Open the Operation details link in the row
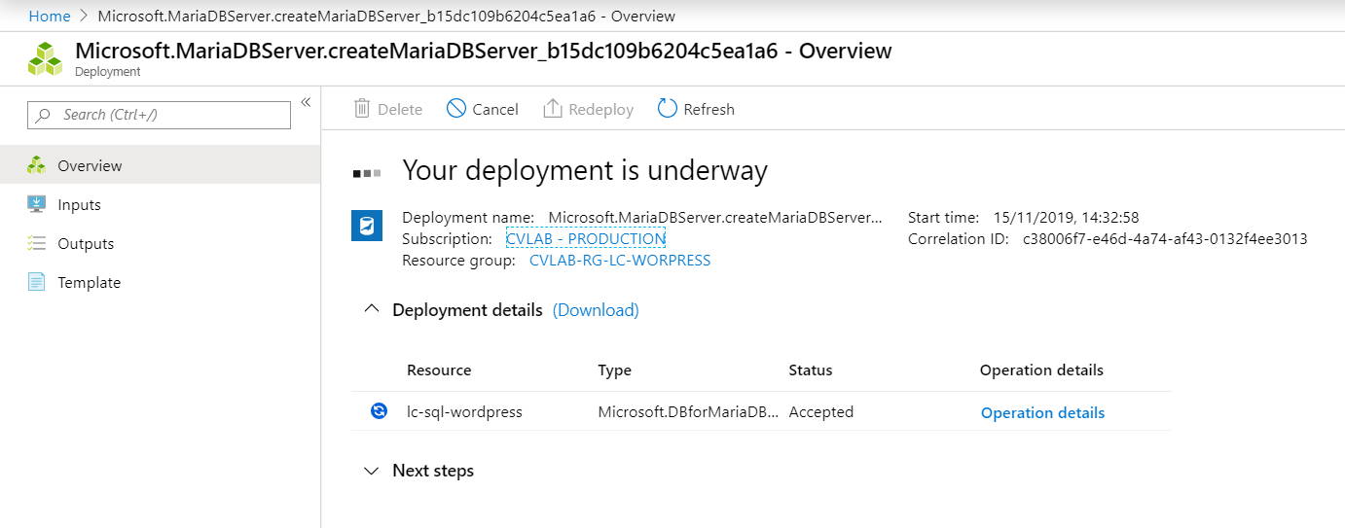Viewport: 1345px width, 528px height. pyautogui.click(x=1042, y=412)
